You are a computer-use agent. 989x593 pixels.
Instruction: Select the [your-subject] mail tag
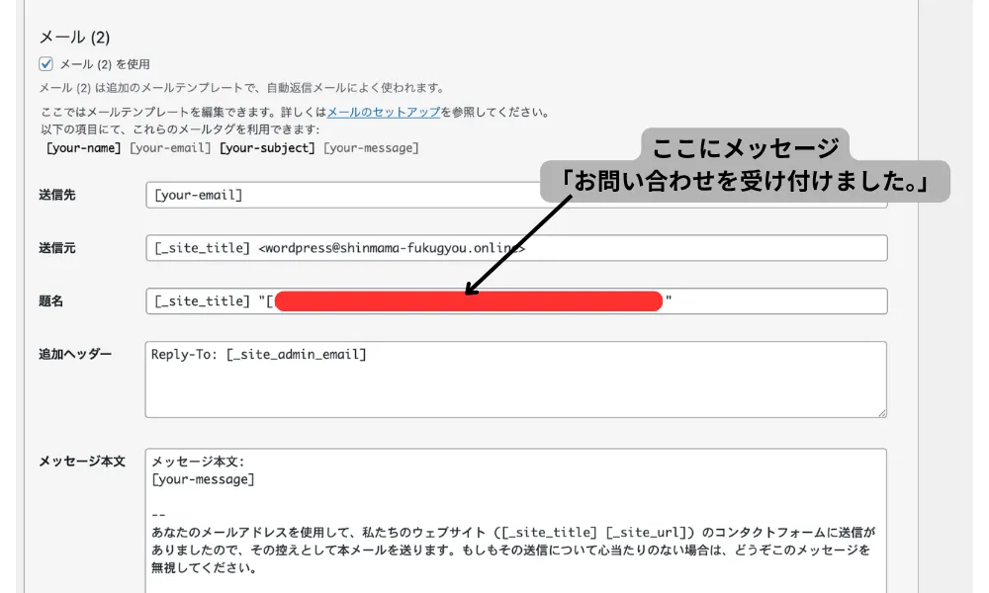[x=267, y=146]
